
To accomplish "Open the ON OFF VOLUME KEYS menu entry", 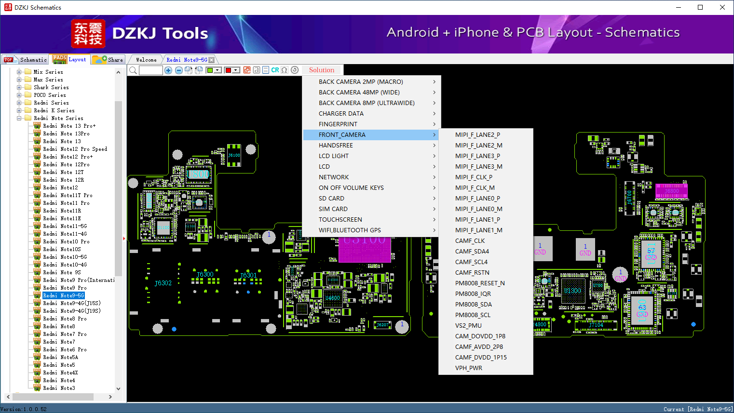I will click(371, 188).
